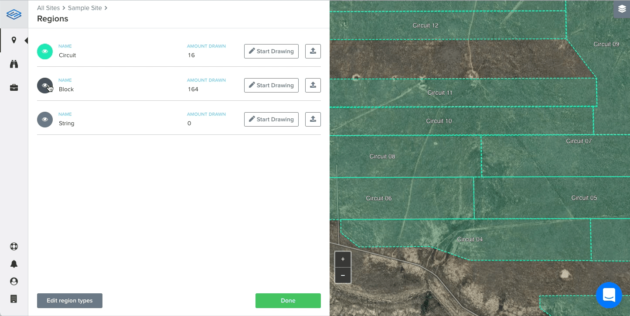Click the amount drawn value 16
The height and width of the screenshot is (316, 630).
(x=191, y=55)
